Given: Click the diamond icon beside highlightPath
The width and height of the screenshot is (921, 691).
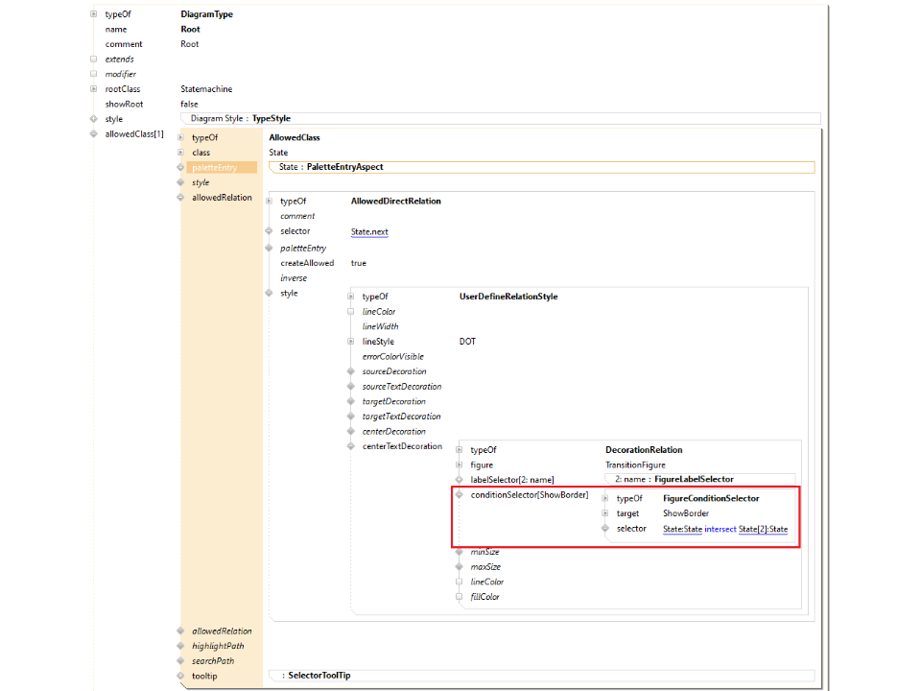Looking at the screenshot, I should click(x=180, y=646).
